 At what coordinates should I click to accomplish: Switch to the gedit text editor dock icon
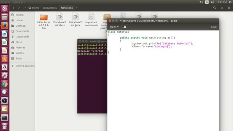pos(5,109)
